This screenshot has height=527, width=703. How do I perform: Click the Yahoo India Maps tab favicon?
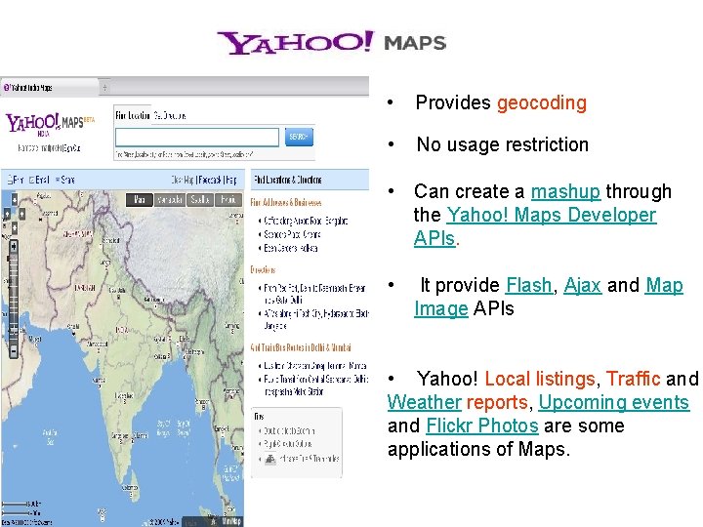click(6, 88)
